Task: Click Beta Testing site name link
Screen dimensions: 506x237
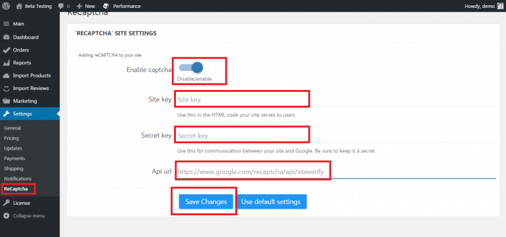Action: (x=38, y=6)
